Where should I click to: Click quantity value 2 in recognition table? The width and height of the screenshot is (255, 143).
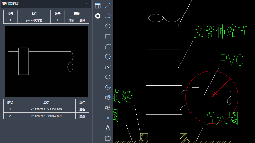point(58,20)
